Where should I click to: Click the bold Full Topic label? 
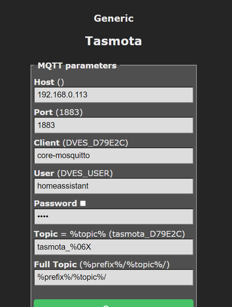coord(55,264)
